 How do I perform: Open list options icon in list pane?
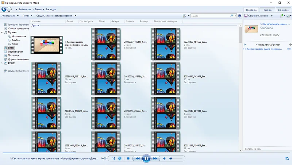coord(283,16)
